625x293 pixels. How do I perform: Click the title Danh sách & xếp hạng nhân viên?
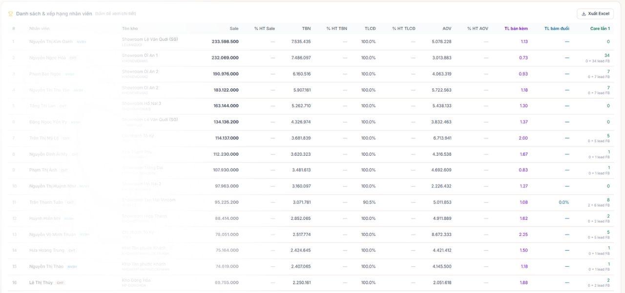[54, 14]
